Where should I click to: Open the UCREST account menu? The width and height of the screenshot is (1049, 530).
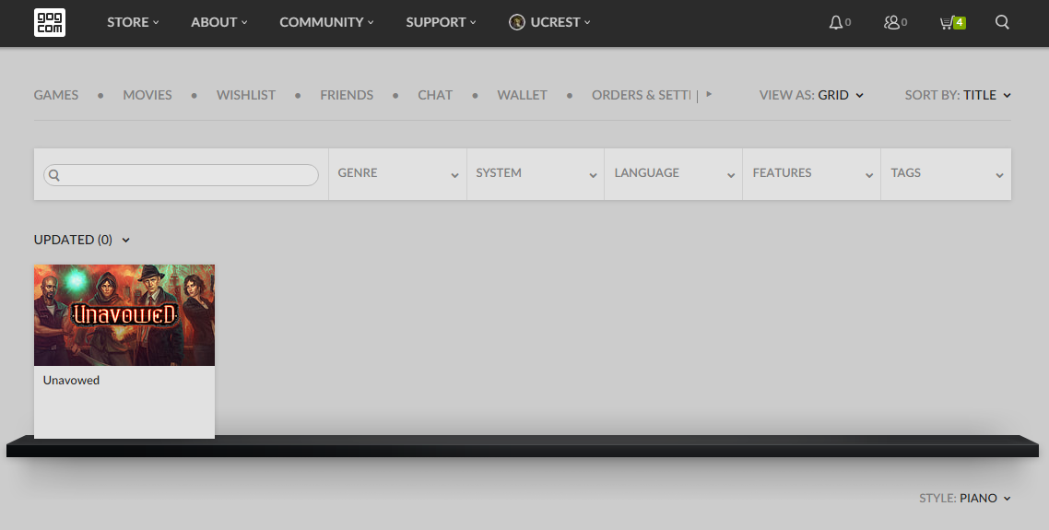pyautogui.click(x=550, y=22)
